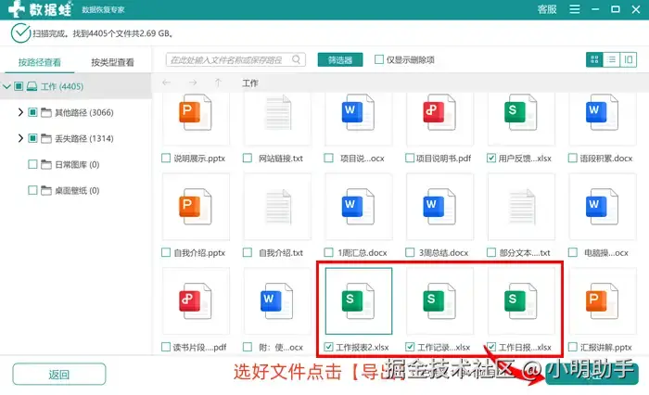Select the 3周总结.docx file icon

click(439, 207)
